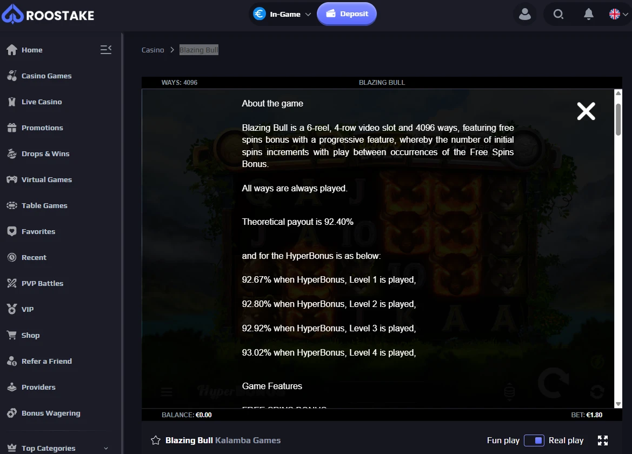Click the VIP medal icon

(12, 309)
